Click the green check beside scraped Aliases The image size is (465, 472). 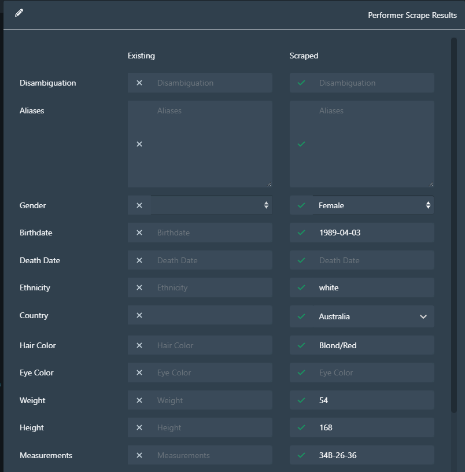[x=301, y=143]
